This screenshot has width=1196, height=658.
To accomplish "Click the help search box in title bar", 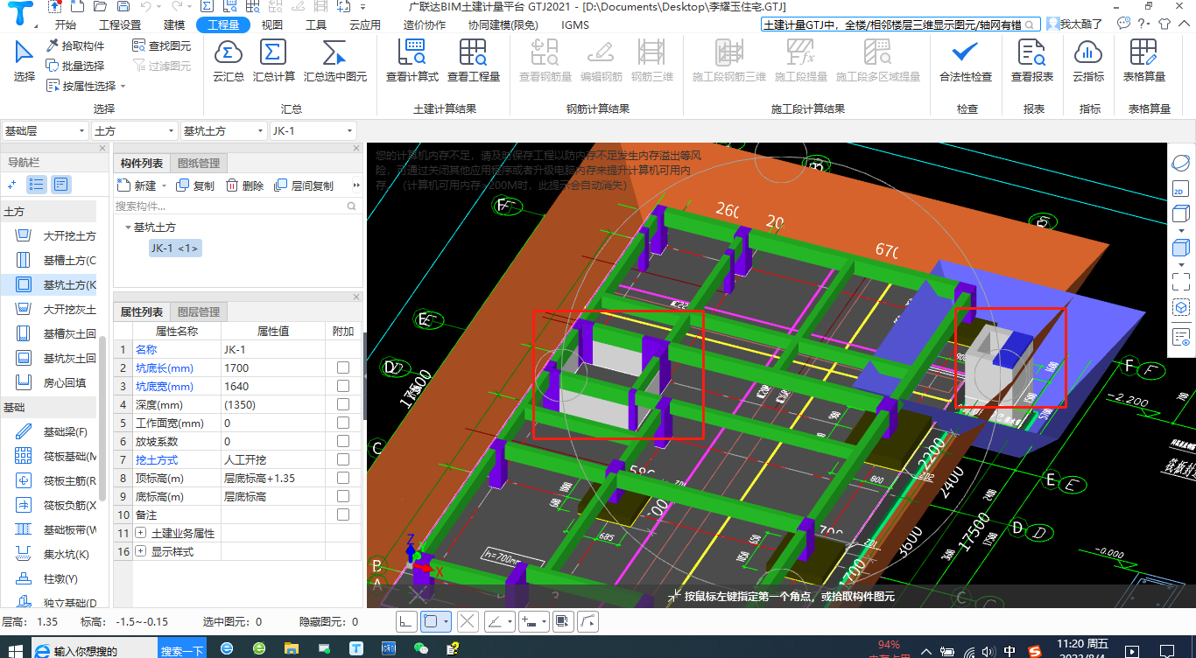I will (901, 24).
